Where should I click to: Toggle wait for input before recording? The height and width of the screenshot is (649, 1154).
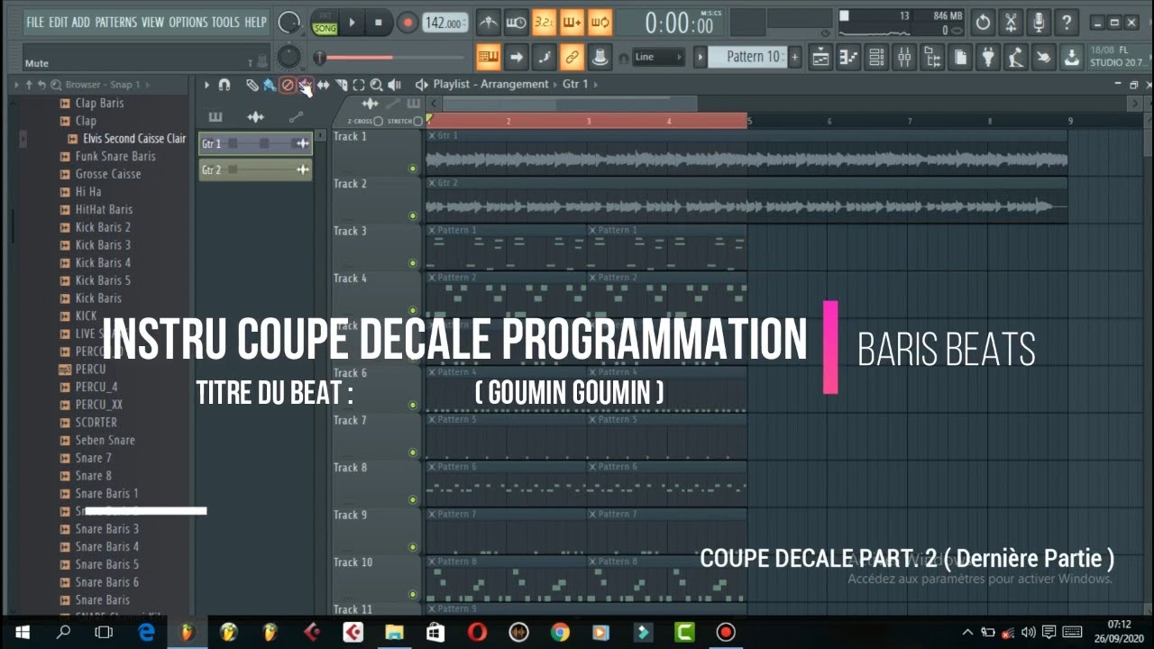point(516,23)
